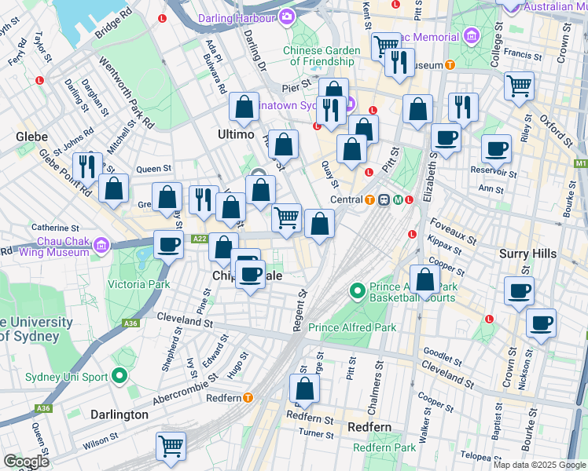Image resolution: width=588 pixels, height=471 pixels.
Task: Click the Surry Hills suburb label
Action: (527, 254)
